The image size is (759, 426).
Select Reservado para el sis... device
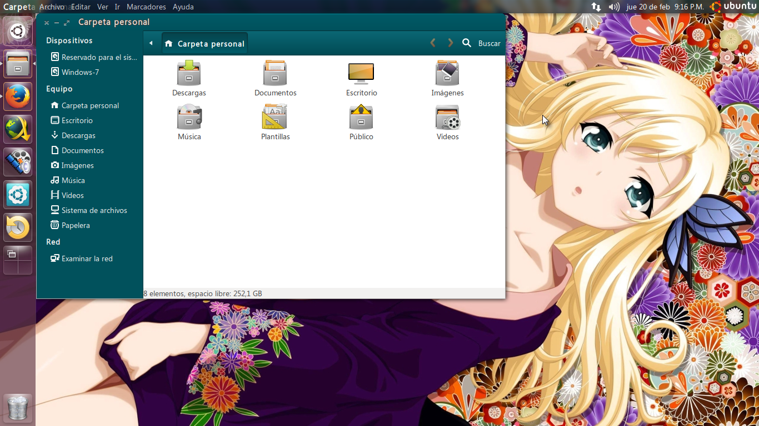[x=94, y=57]
